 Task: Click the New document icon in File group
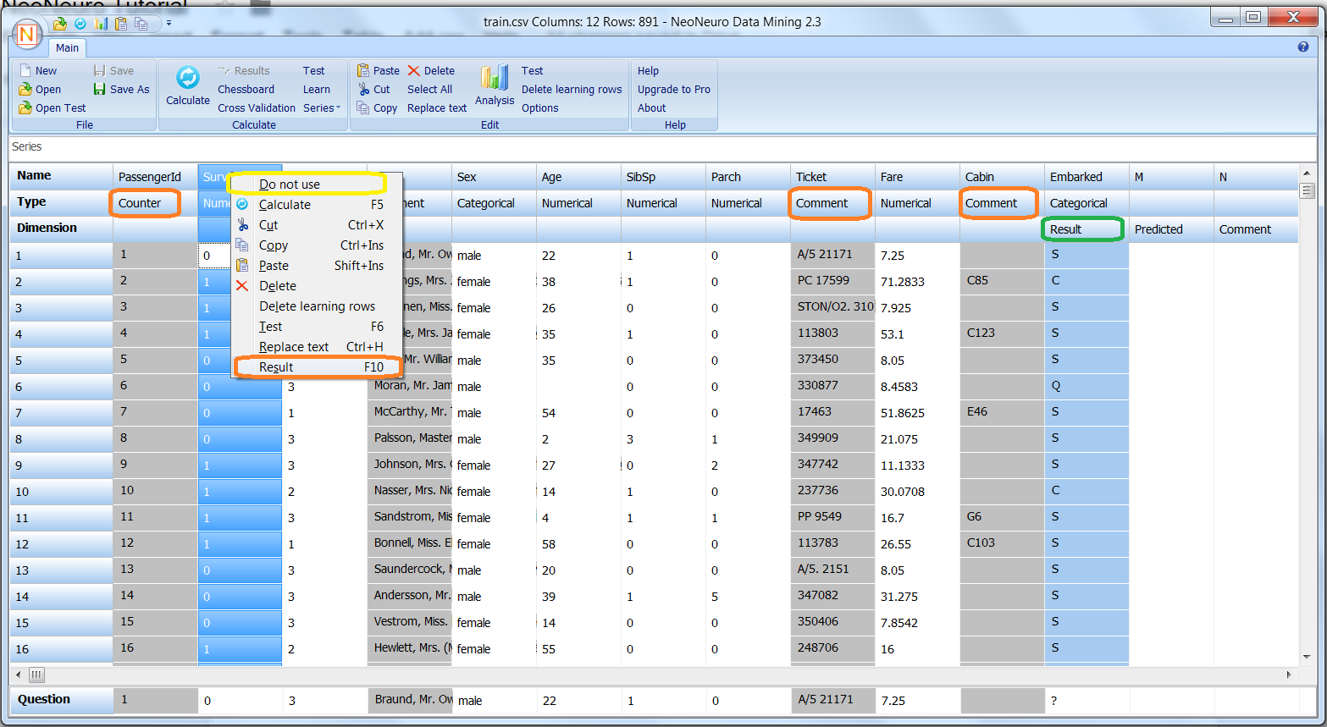[25, 71]
